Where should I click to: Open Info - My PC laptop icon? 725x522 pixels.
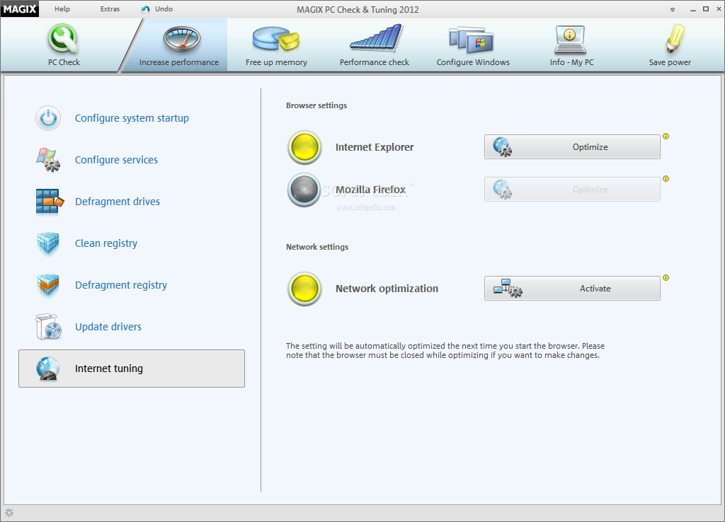[570, 40]
